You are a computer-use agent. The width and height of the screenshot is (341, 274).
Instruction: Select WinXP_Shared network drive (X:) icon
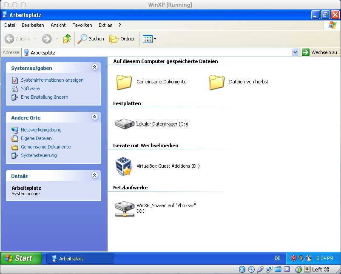[125, 209]
